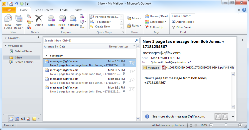Select the Inbox folder
The height and width of the screenshot is (130, 249).
tap(22, 57)
